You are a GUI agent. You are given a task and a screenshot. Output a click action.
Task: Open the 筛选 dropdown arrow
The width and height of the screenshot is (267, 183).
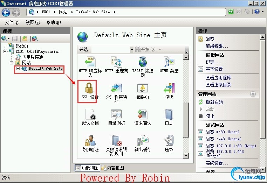click(132, 49)
